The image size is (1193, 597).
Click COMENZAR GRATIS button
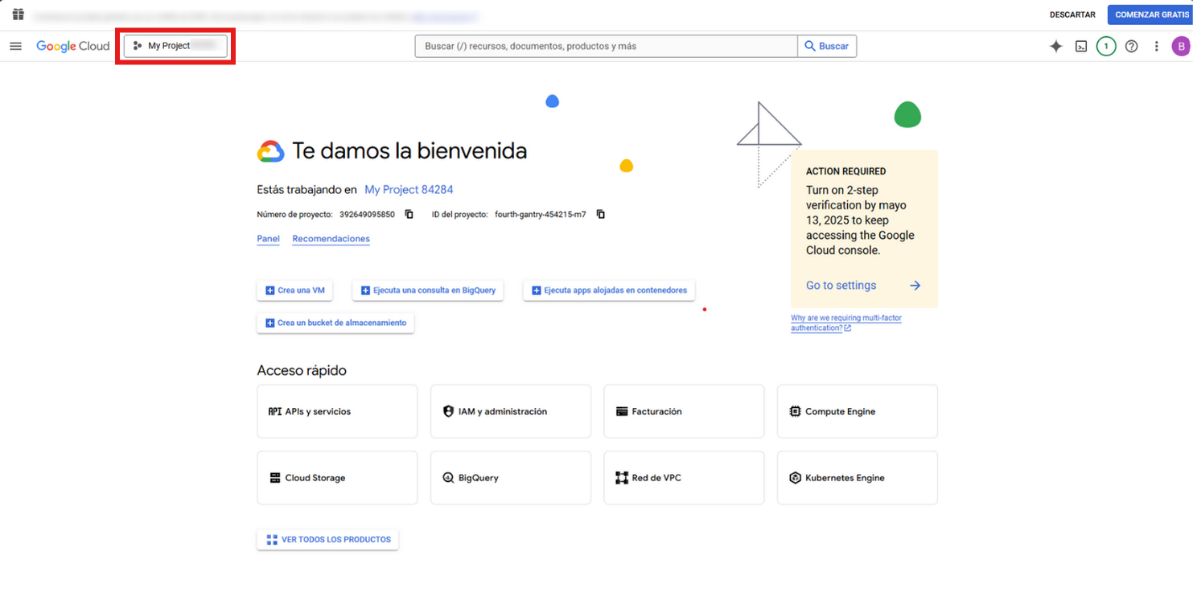coord(1150,14)
